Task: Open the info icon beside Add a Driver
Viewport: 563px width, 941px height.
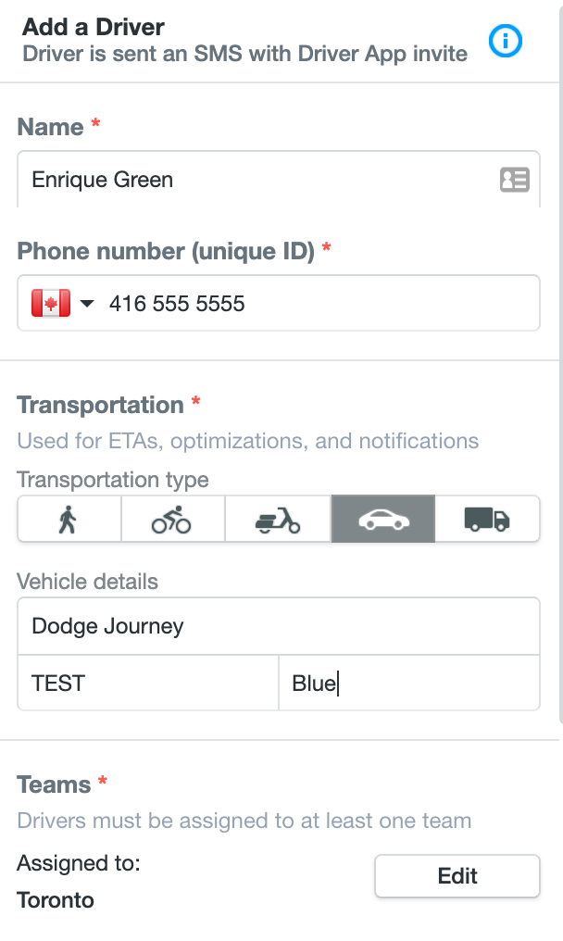Action: (x=505, y=41)
